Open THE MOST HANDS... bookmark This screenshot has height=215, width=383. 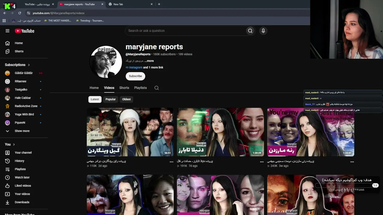pos(57,21)
